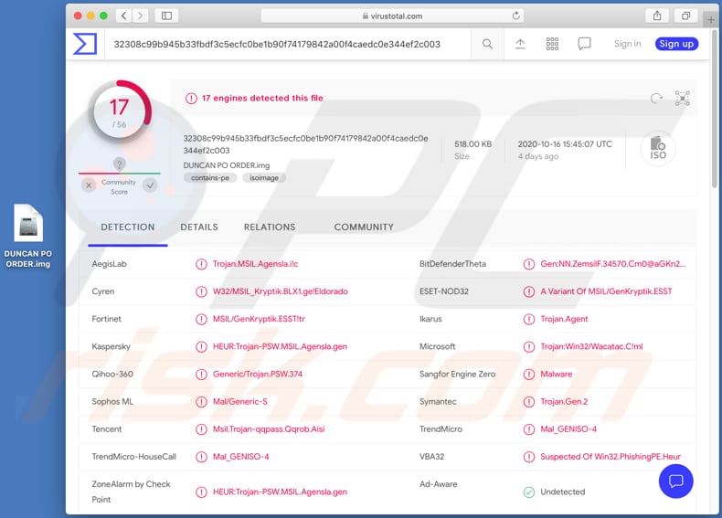The image size is (722, 518).
Task: Vote negative with community X icon
Action: point(89,185)
